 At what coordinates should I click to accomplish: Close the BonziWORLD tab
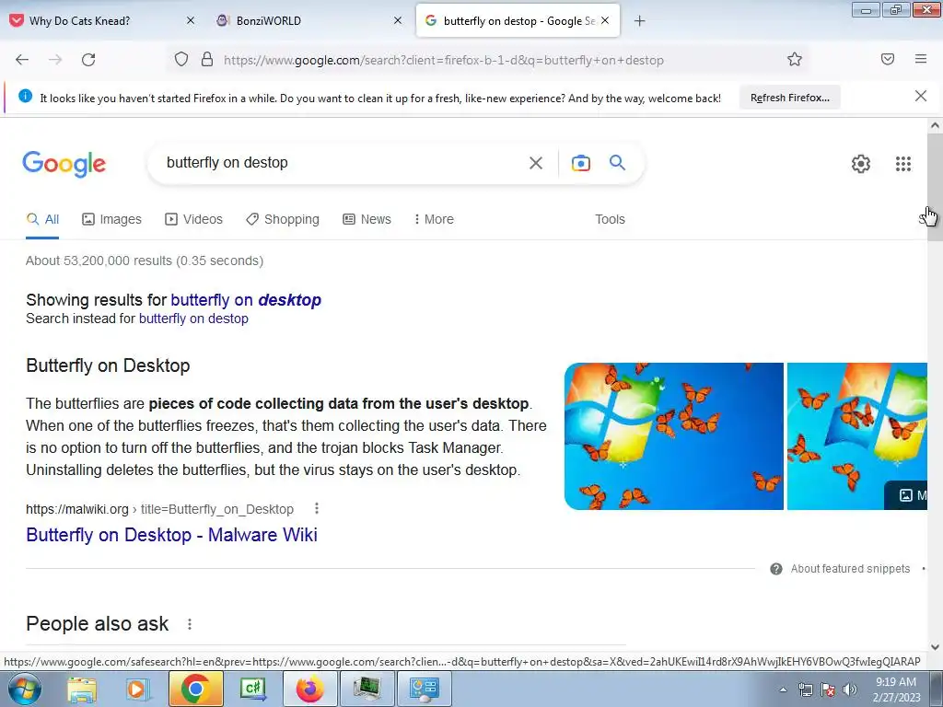[398, 20]
